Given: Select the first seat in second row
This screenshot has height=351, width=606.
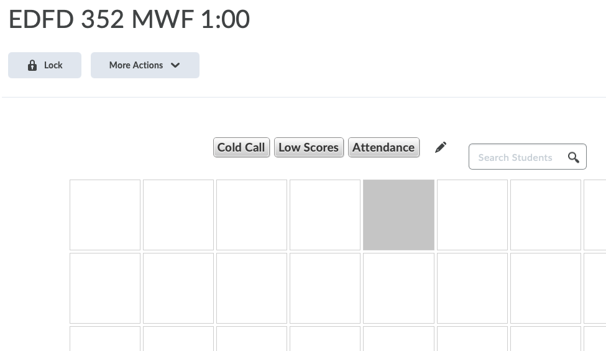Looking at the screenshot, I should [105, 288].
